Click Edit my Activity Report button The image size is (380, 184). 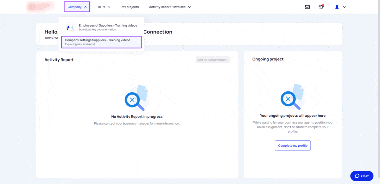(x=212, y=60)
